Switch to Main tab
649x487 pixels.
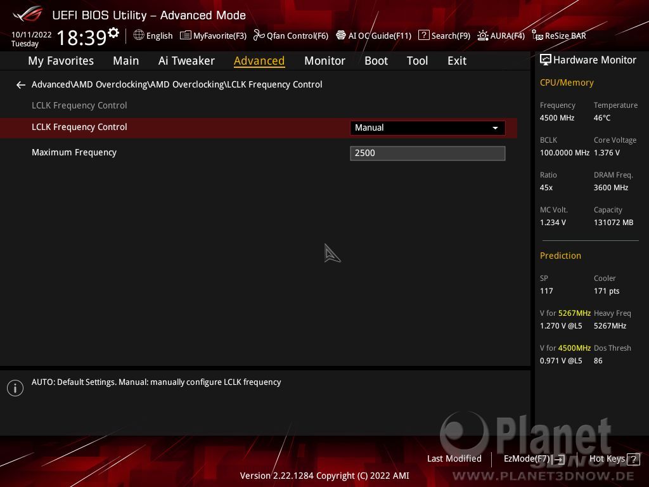pos(126,61)
